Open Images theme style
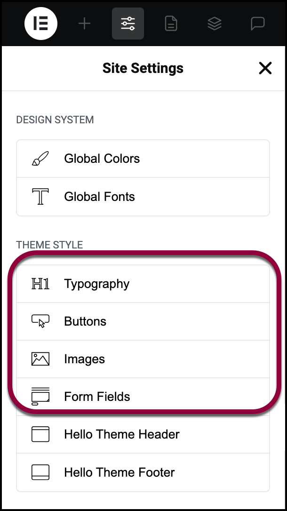The image size is (287, 511). (x=143, y=359)
